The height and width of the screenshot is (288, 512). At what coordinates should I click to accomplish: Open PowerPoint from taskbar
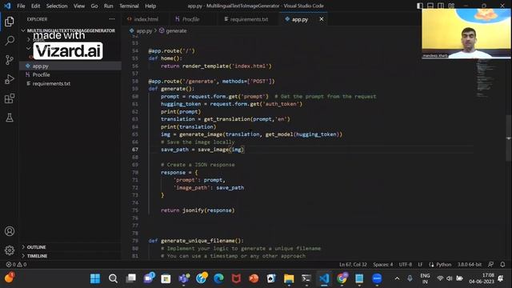click(x=254, y=278)
